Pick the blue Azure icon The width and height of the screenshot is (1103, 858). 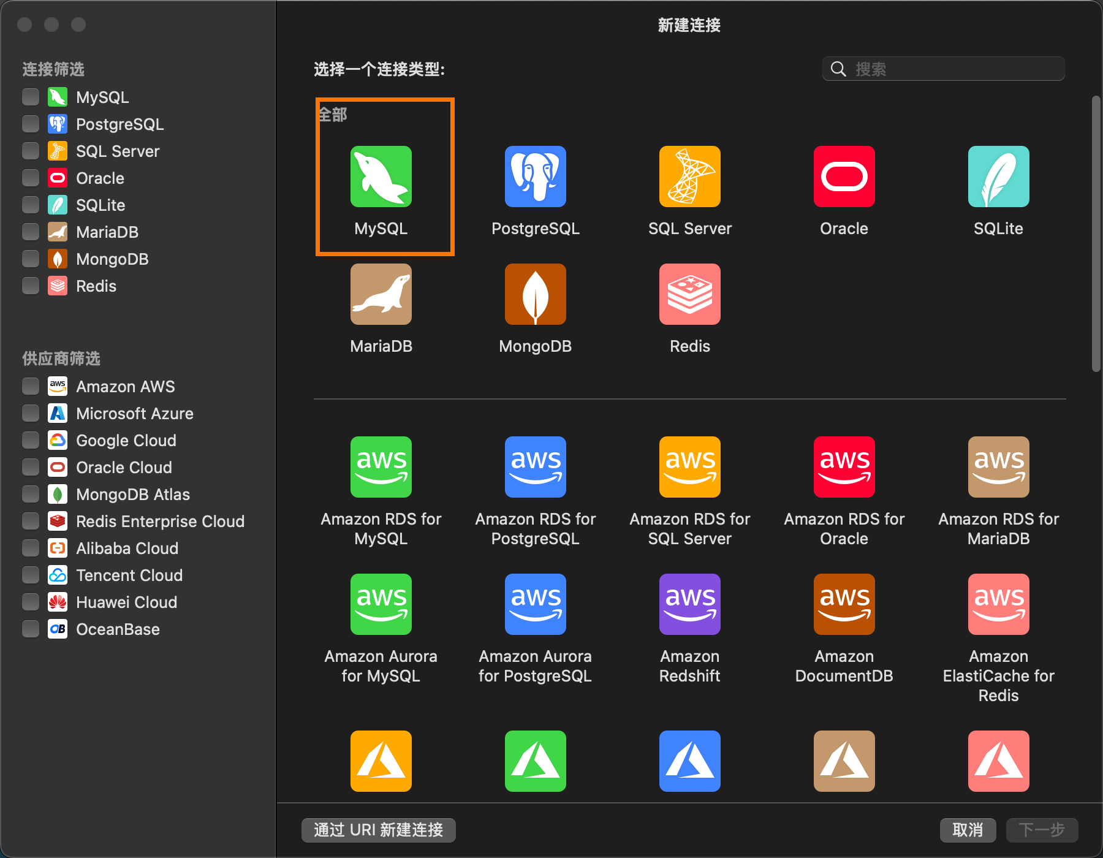click(689, 761)
